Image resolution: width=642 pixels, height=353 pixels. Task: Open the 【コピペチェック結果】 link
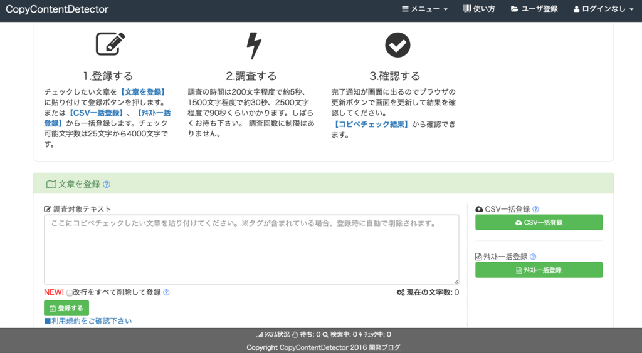371,124
